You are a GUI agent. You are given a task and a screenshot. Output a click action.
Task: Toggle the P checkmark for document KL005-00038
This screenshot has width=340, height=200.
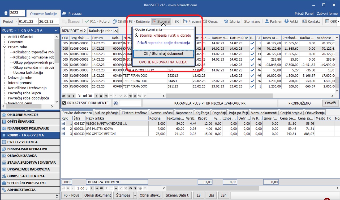tap(252, 87)
